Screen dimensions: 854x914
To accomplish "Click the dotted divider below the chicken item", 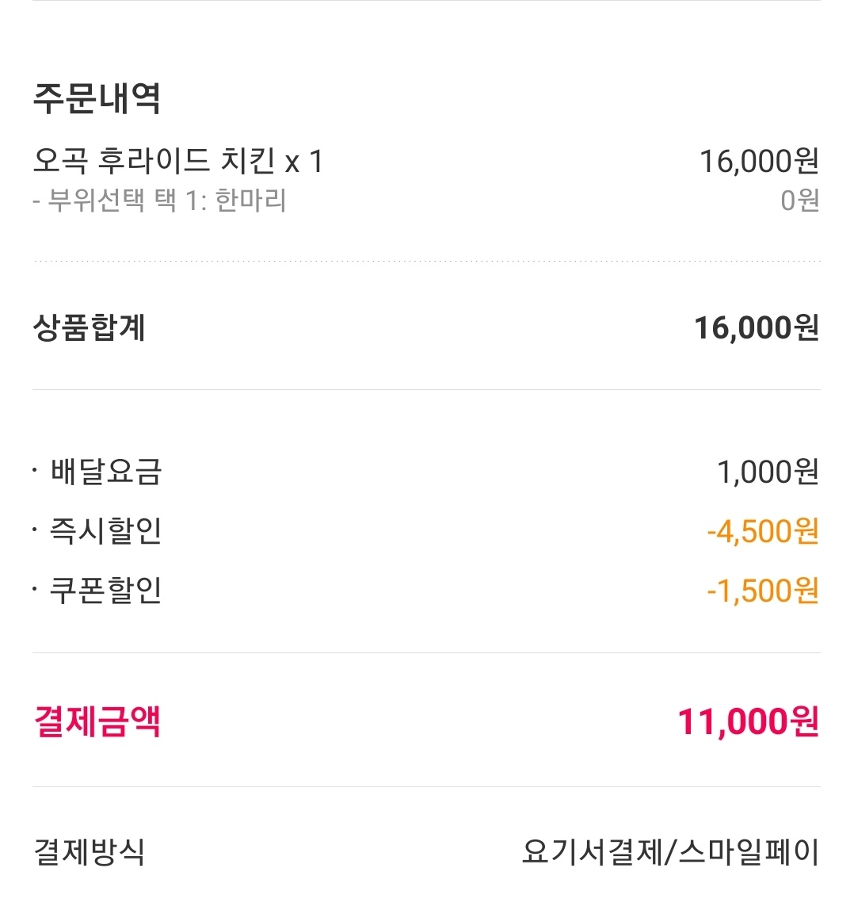I will [x=426, y=261].
